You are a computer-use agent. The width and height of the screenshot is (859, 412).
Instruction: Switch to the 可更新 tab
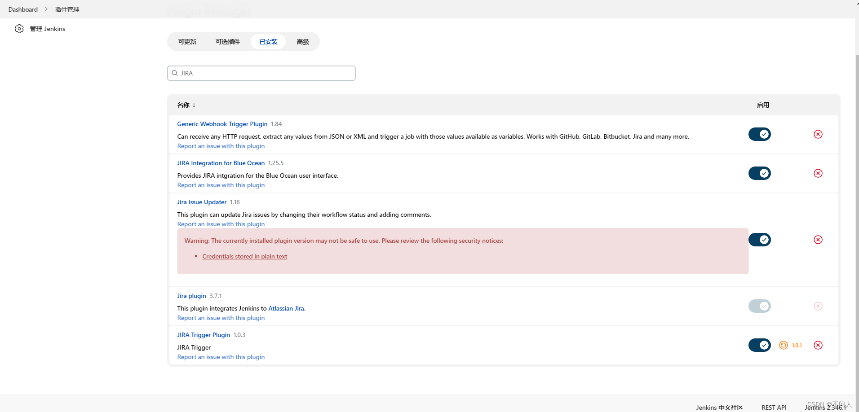(187, 42)
